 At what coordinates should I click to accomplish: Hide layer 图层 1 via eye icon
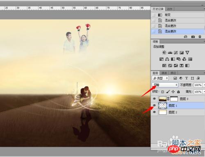(x=155, y=105)
